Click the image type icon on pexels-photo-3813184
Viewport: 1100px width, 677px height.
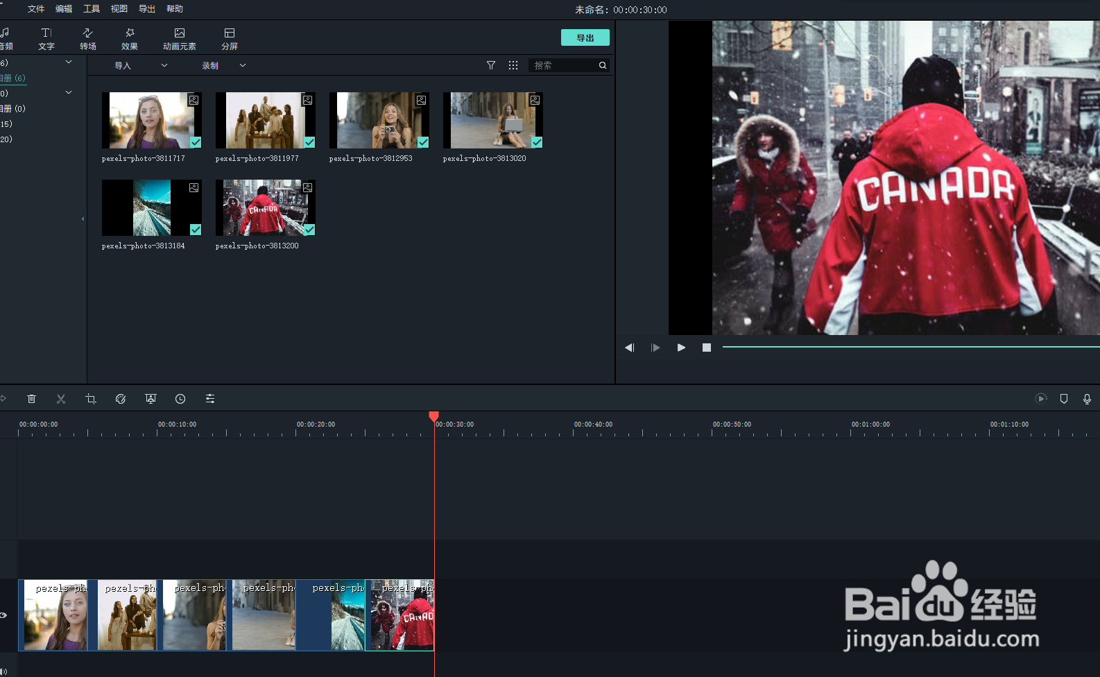pos(194,188)
